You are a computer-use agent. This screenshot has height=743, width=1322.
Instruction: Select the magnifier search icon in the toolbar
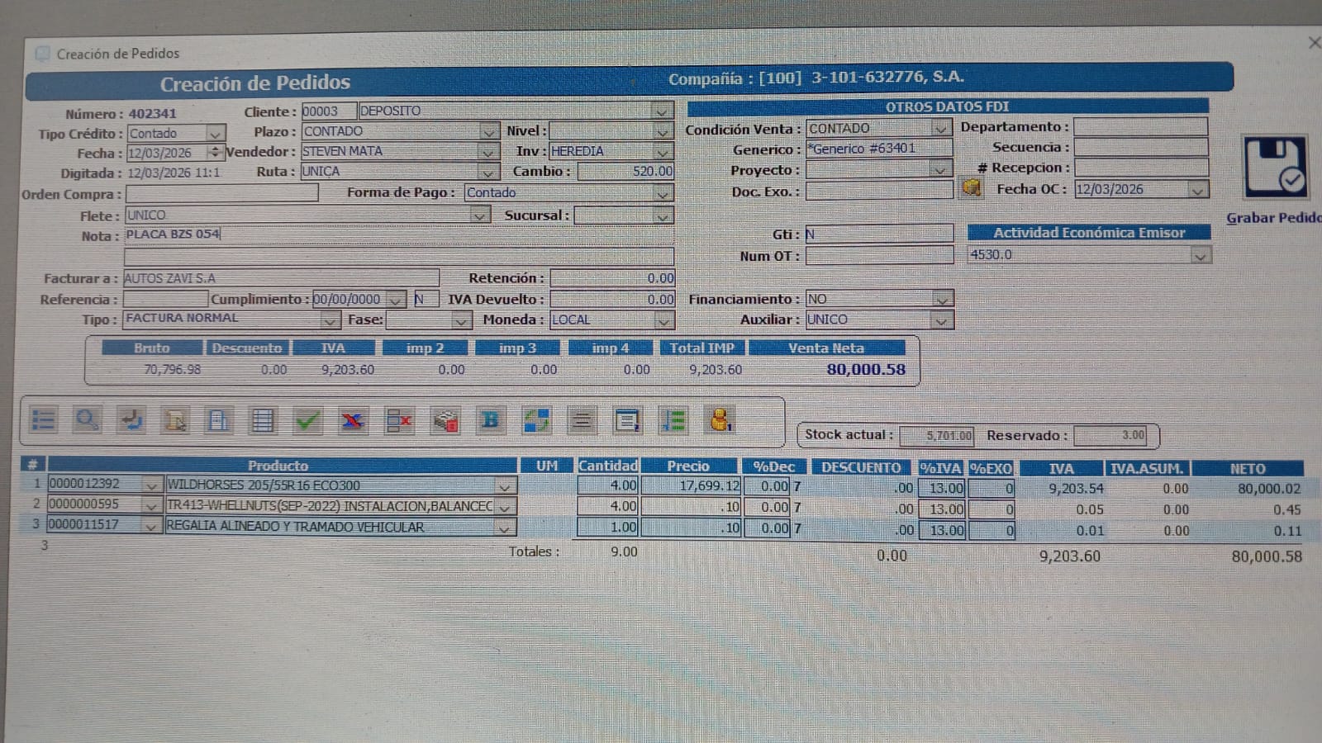coord(87,420)
